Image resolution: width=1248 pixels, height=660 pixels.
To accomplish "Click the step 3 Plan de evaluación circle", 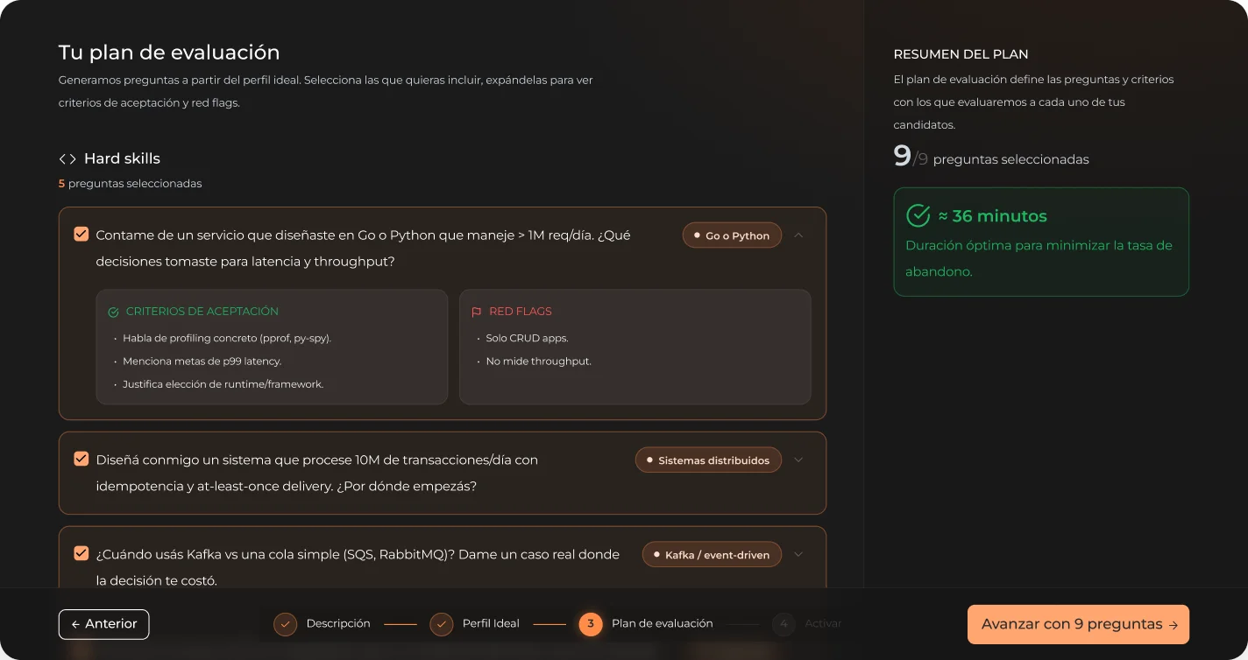I will (591, 624).
